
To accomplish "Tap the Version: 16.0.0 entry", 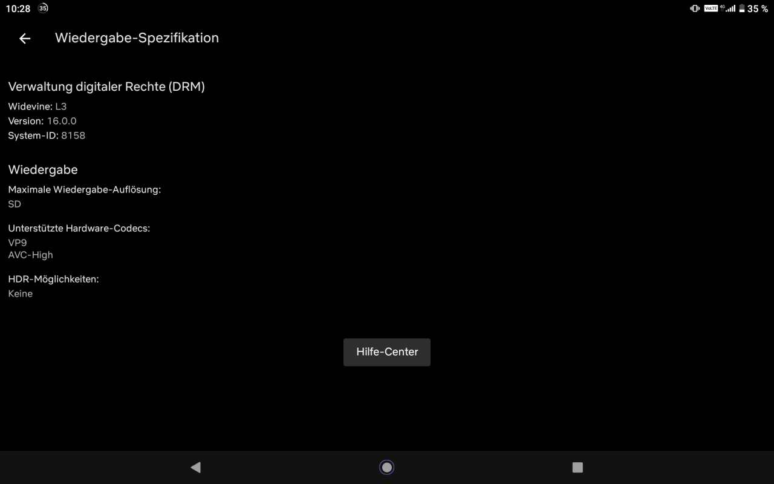I will click(42, 121).
